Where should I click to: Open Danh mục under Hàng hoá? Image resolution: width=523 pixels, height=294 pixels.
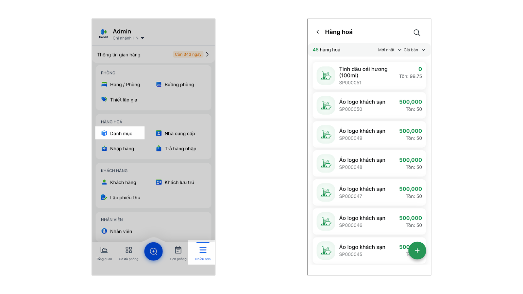click(x=120, y=133)
